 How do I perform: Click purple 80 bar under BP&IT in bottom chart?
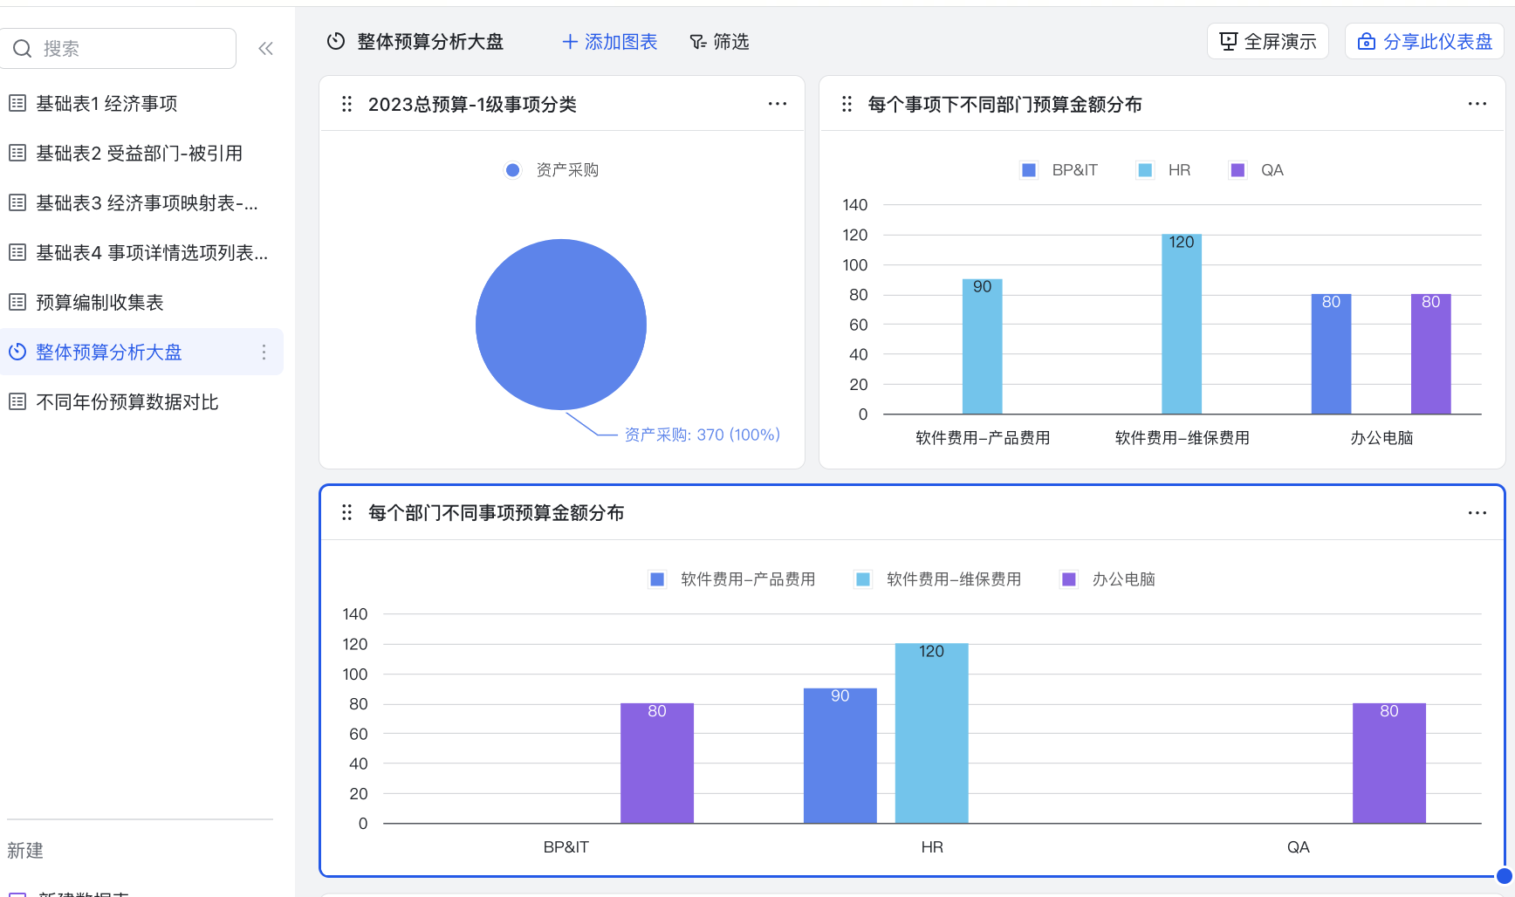[x=657, y=763]
